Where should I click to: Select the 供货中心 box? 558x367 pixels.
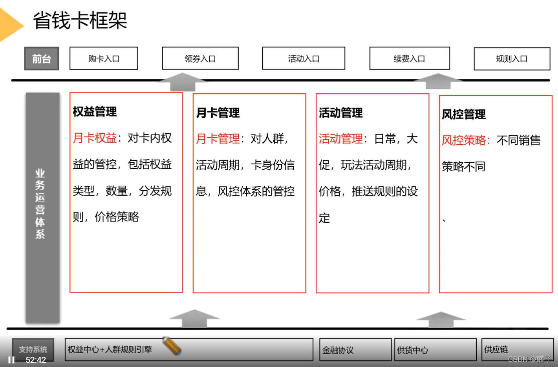tap(435, 350)
